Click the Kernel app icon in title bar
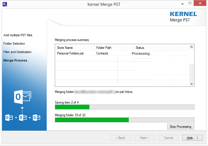Viewport: 208px width, 146px height. 5,4
